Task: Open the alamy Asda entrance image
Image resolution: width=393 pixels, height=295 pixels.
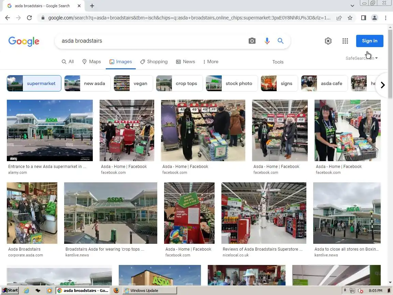Action: coord(49,130)
